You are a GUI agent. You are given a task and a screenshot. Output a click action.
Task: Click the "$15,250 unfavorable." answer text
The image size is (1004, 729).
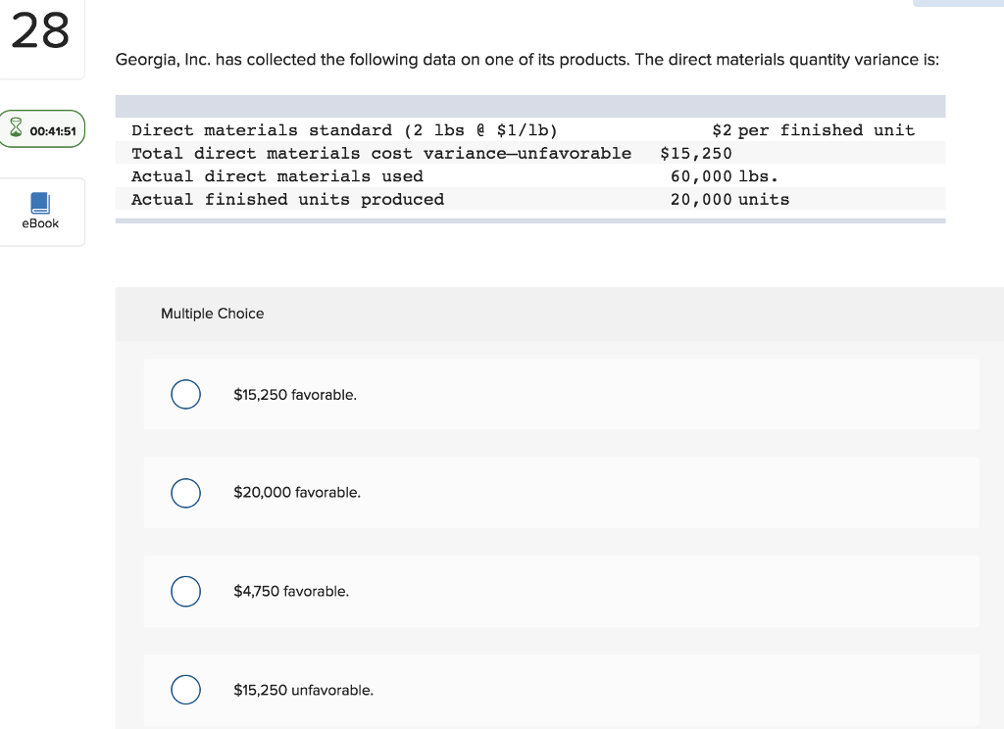tap(303, 691)
